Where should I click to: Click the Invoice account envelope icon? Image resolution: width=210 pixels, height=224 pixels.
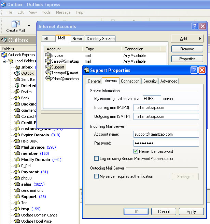coord(48,55)
